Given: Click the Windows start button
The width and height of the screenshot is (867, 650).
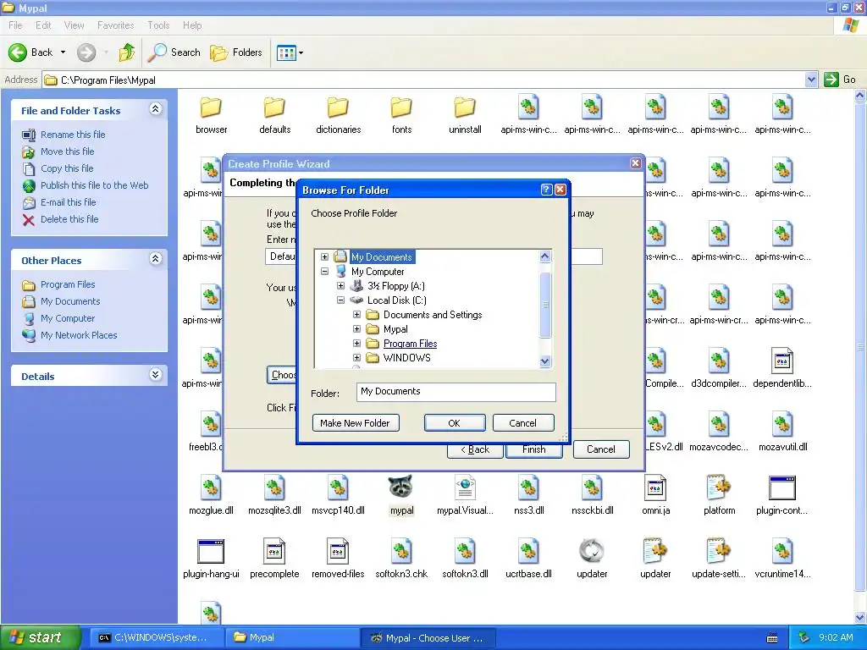Looking at the screenshot, I should [x=40, y=637].
